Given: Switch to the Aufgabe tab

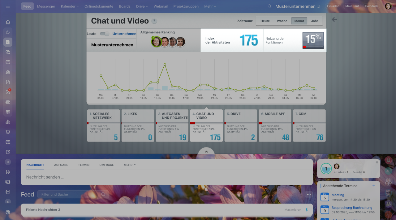Looking at the screenshot, I should (61, 165).
